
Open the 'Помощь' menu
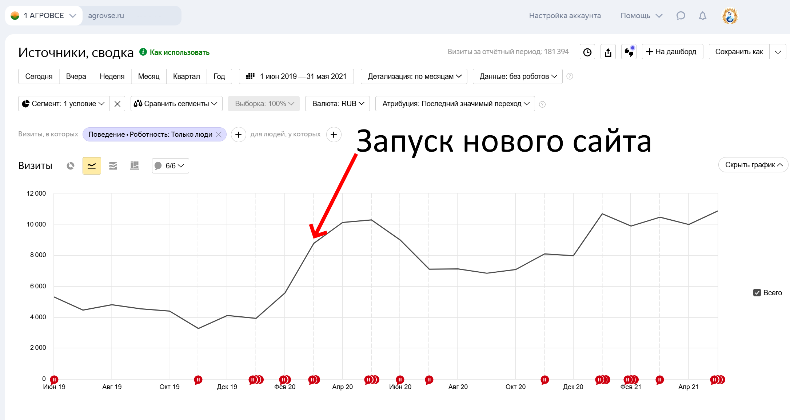coord(642,16)
